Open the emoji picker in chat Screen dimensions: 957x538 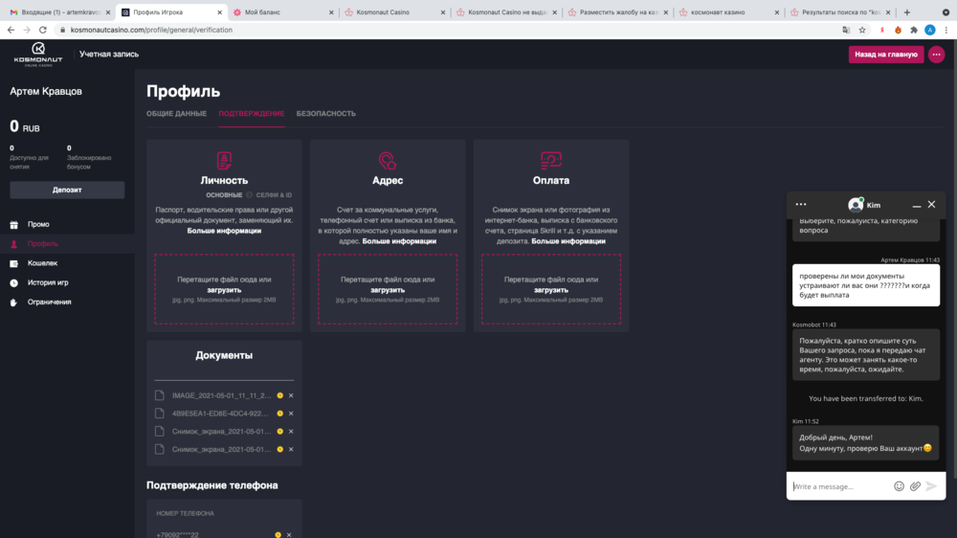[899, 486]
